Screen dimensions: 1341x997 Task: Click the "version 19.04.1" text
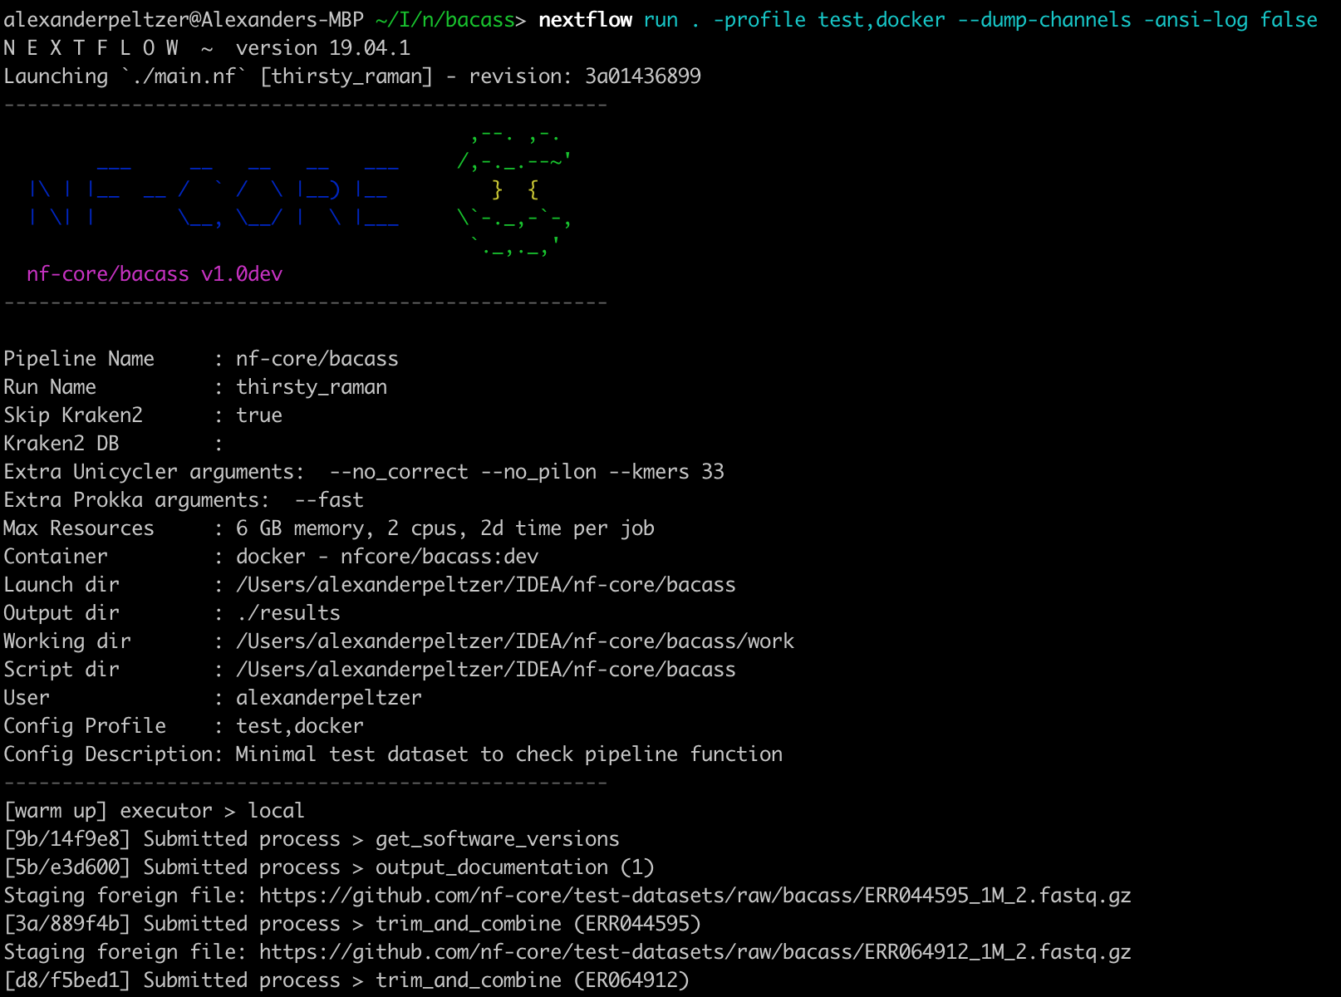(323, 48)
